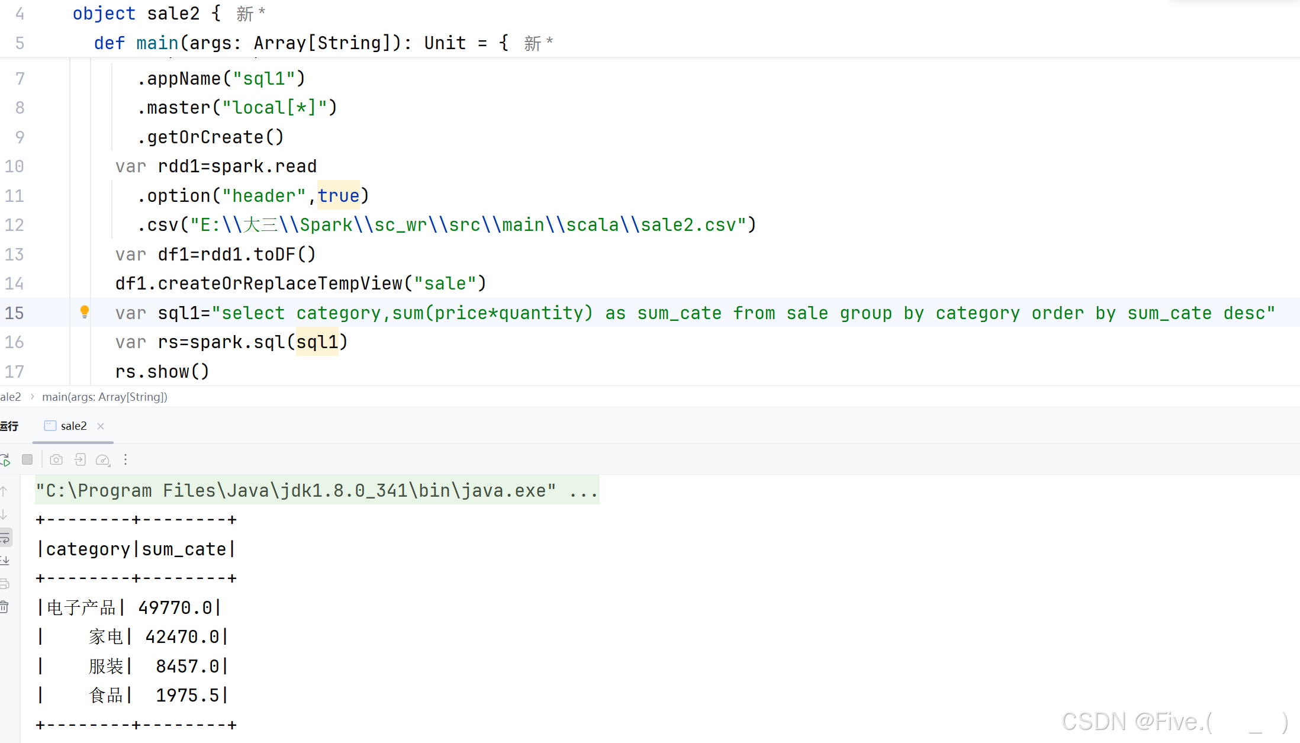Close the sale2 run tab
The width and height of the screenshot is (1300, 743).
(x=101, y=426)
